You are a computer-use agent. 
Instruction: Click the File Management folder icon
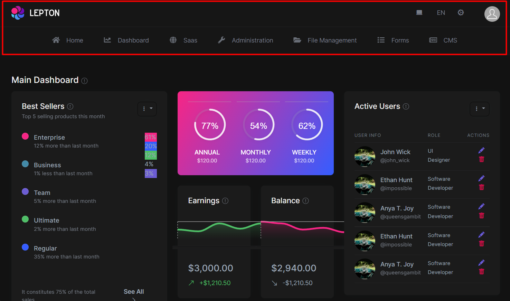(x=297, y=40)
